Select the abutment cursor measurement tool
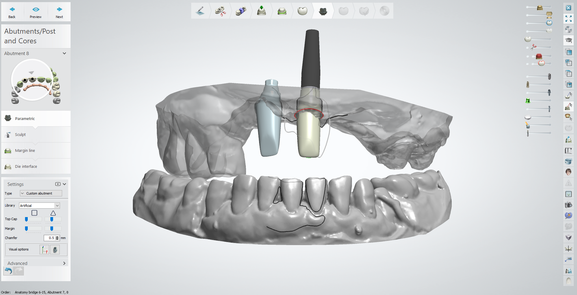 [x=568, y=106]
